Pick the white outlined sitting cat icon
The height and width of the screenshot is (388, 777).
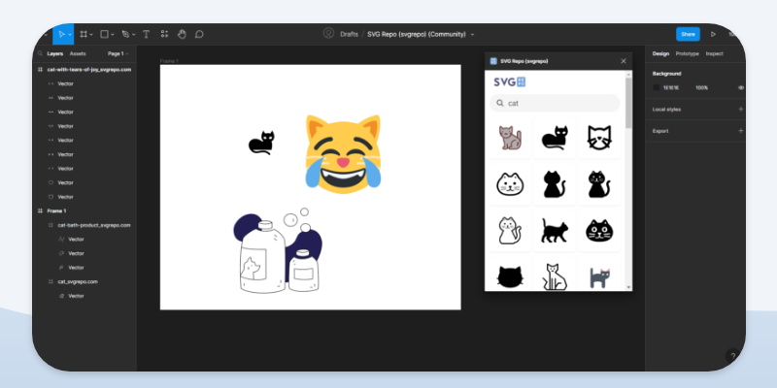pyautogui.click(x=510, y=231)
